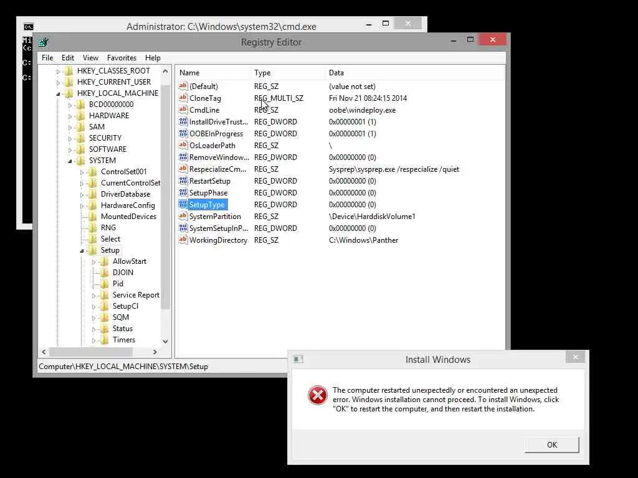Select the DriverDatabase key
Viewport: 638px width, 478px height.
tap(125, 194)
